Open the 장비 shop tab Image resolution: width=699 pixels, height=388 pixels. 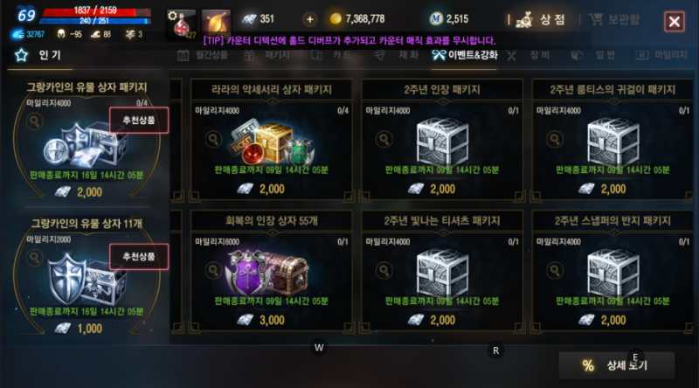click(529, 55)
